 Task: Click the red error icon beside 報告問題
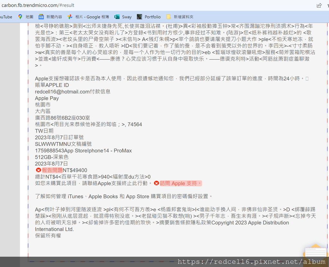38,170
